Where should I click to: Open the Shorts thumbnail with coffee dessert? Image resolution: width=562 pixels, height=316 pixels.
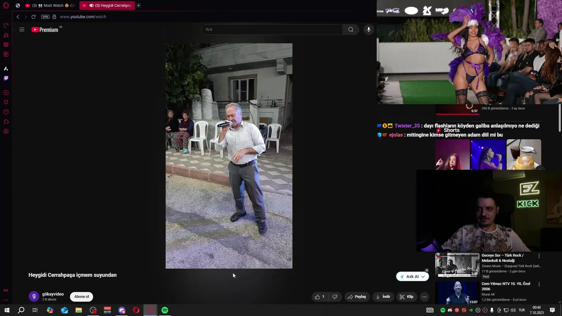(524, 154)
